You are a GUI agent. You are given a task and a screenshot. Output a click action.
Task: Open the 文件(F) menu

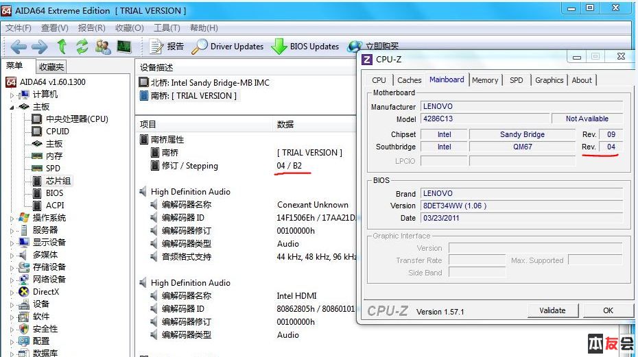click(x=19, y=27)
